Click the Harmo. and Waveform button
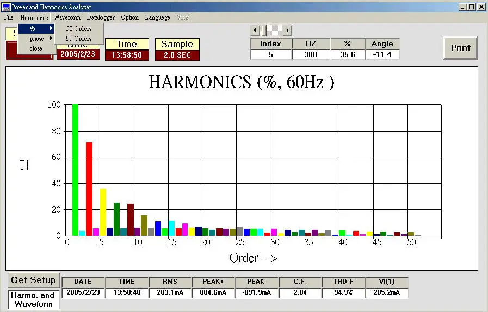The height and width of the screenshot is (312, 488). (x=33, y=299)
